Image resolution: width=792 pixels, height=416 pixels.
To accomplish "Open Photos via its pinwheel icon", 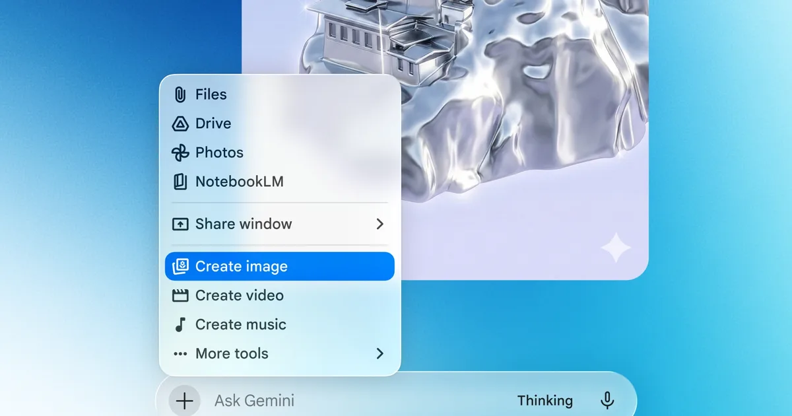I will (180, 153).
